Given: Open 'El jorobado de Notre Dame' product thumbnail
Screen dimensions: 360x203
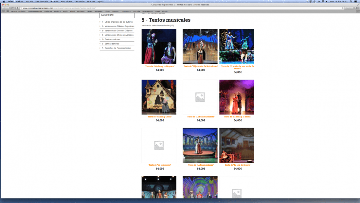Looking at the screenshot, I should coord(200,47).
